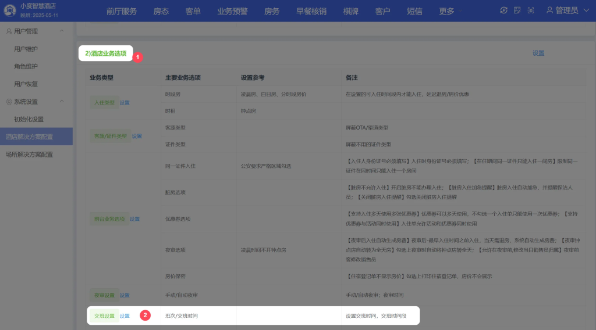Click the red step marker 1 badge
Screen dimensions: 596x330
[138, 58]
